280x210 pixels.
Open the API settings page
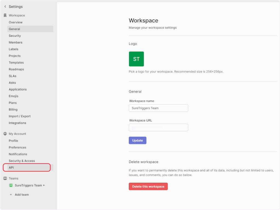(11, 168)
